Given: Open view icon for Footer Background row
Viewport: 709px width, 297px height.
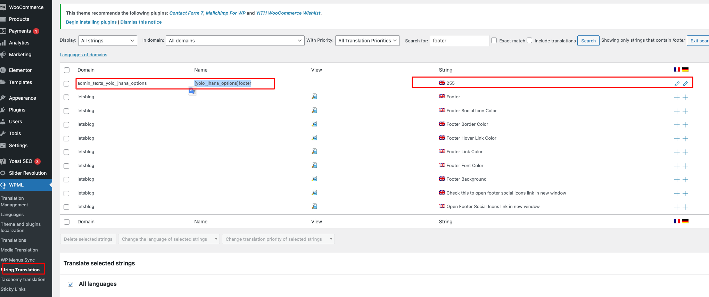Looking at the screenshot, I should coord(314,179).
